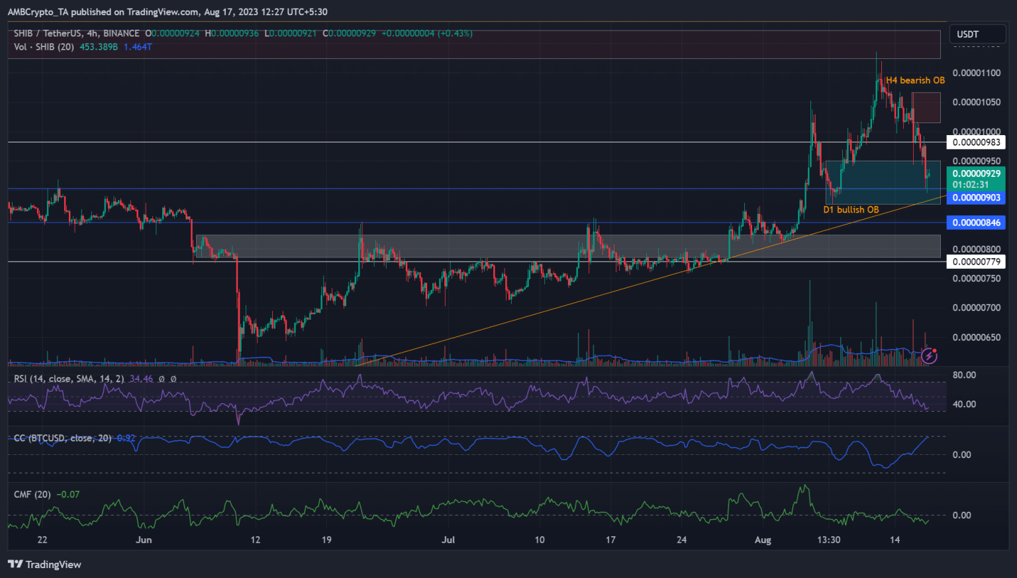Select the red H4 bearish order block box
This screenshot has height=578, width=1017.
click(926, 107)
